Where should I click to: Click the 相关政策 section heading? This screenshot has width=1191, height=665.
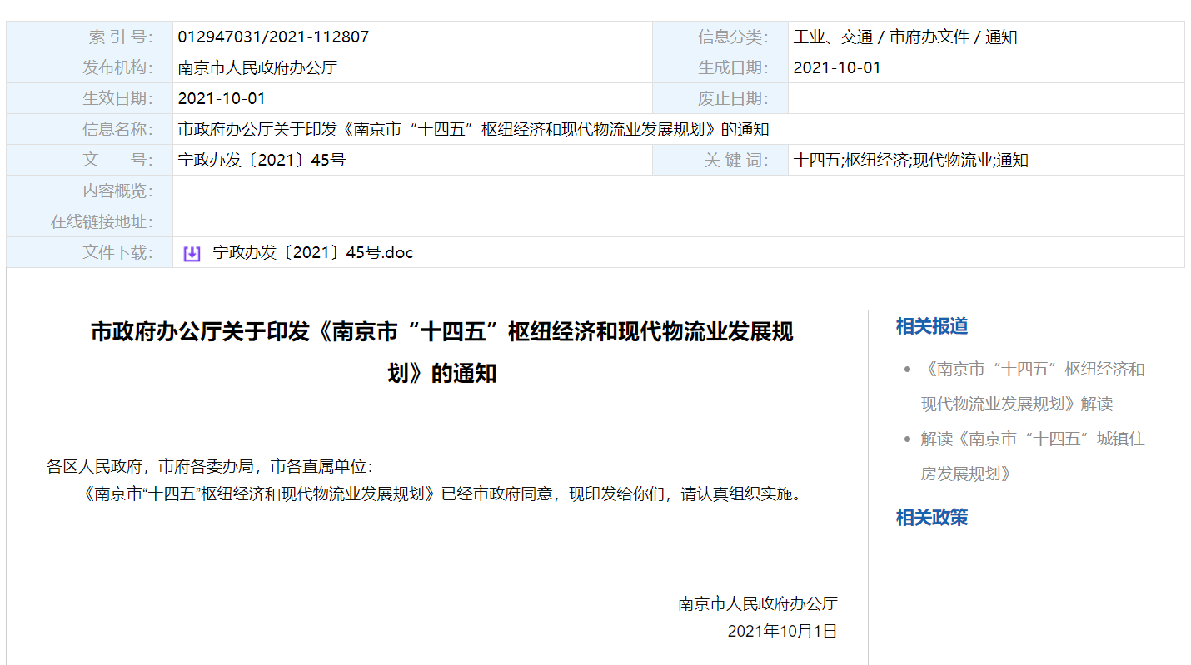(931, 518)
